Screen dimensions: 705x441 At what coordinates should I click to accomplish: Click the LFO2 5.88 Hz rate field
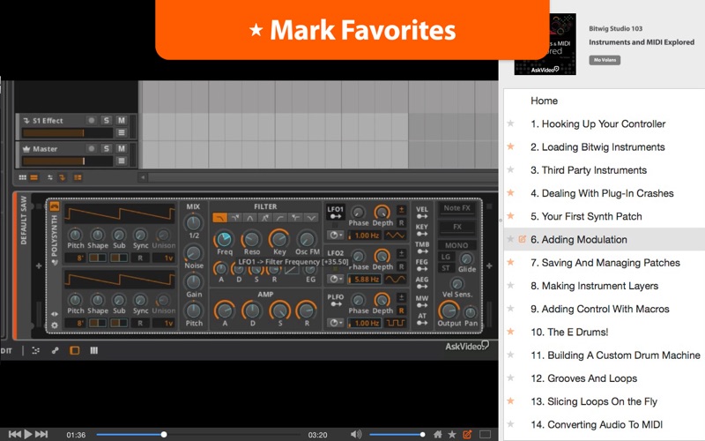[365, 280]
